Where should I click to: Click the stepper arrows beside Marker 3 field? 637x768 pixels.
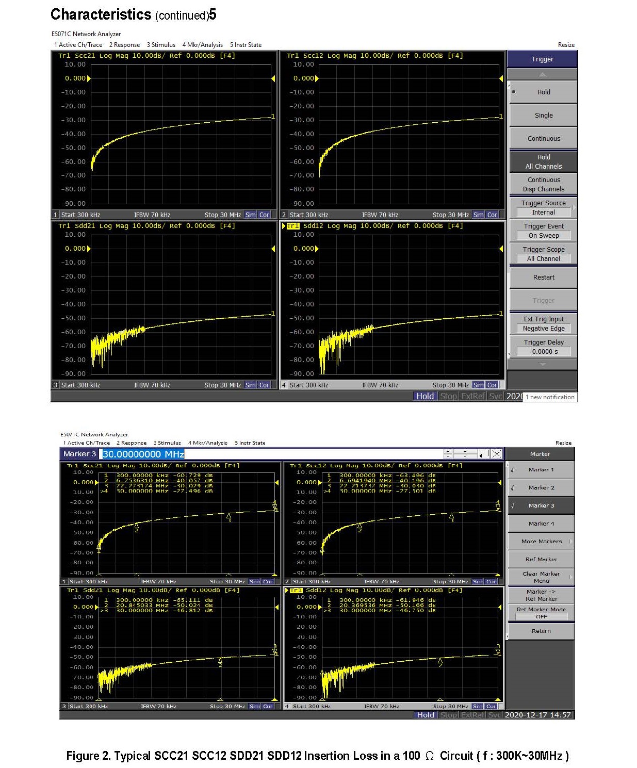coord(448,454)
